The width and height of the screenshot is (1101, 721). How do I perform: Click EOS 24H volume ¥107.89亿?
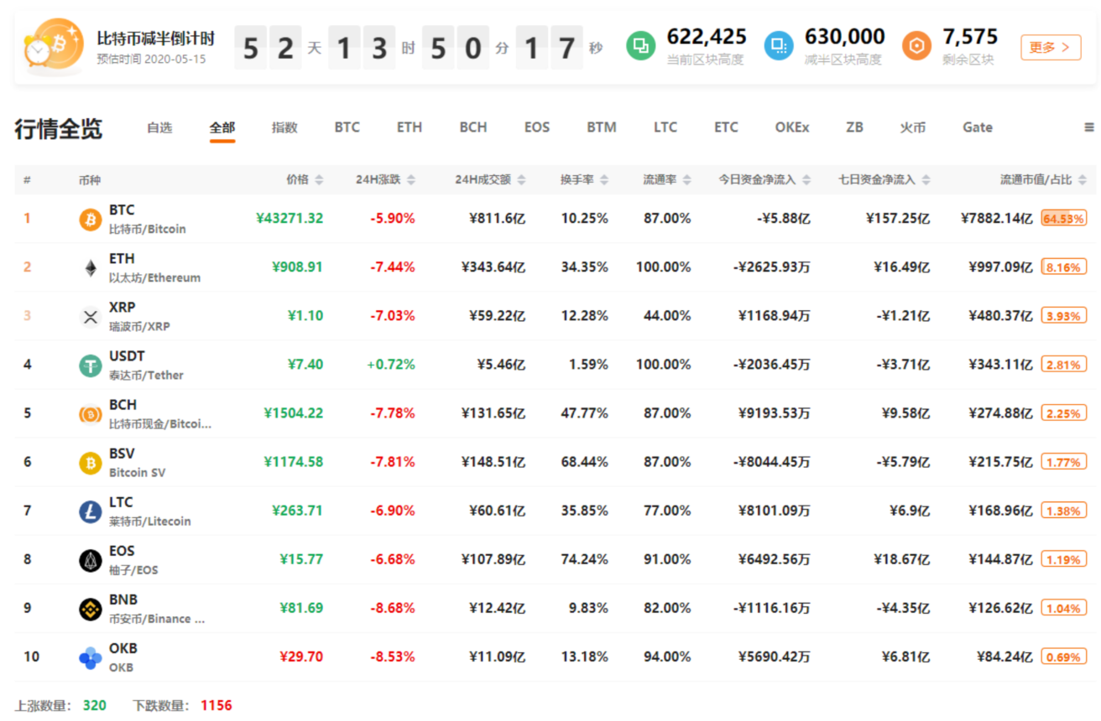[x=493, y=560]
